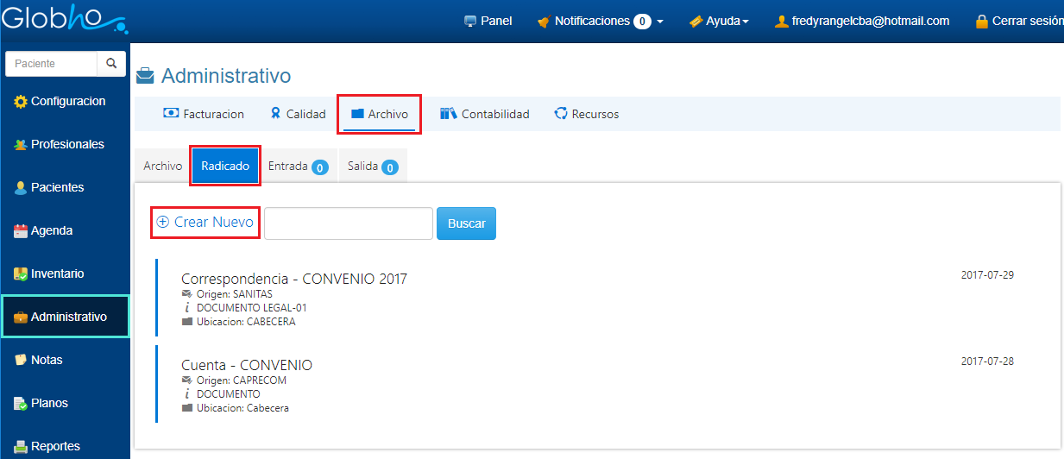Expand the Ayuda dropdown menu
The image size is (1064, 459).
click(x=719, y=21)
